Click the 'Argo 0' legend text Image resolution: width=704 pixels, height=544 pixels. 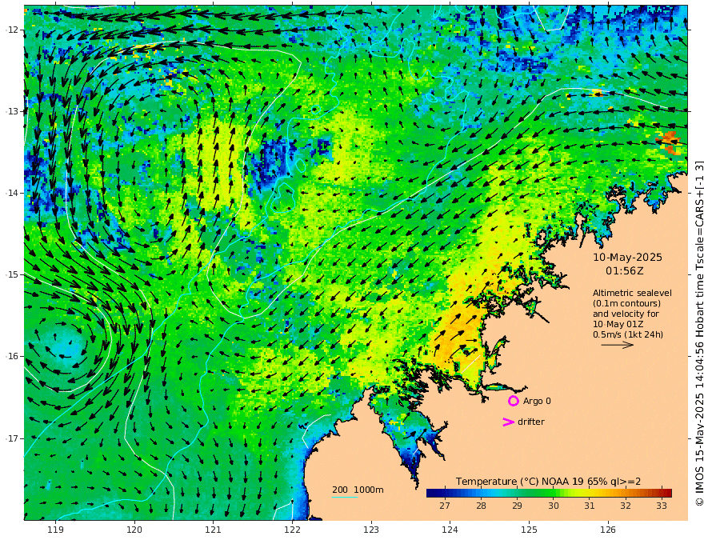(x=537, y=401)
